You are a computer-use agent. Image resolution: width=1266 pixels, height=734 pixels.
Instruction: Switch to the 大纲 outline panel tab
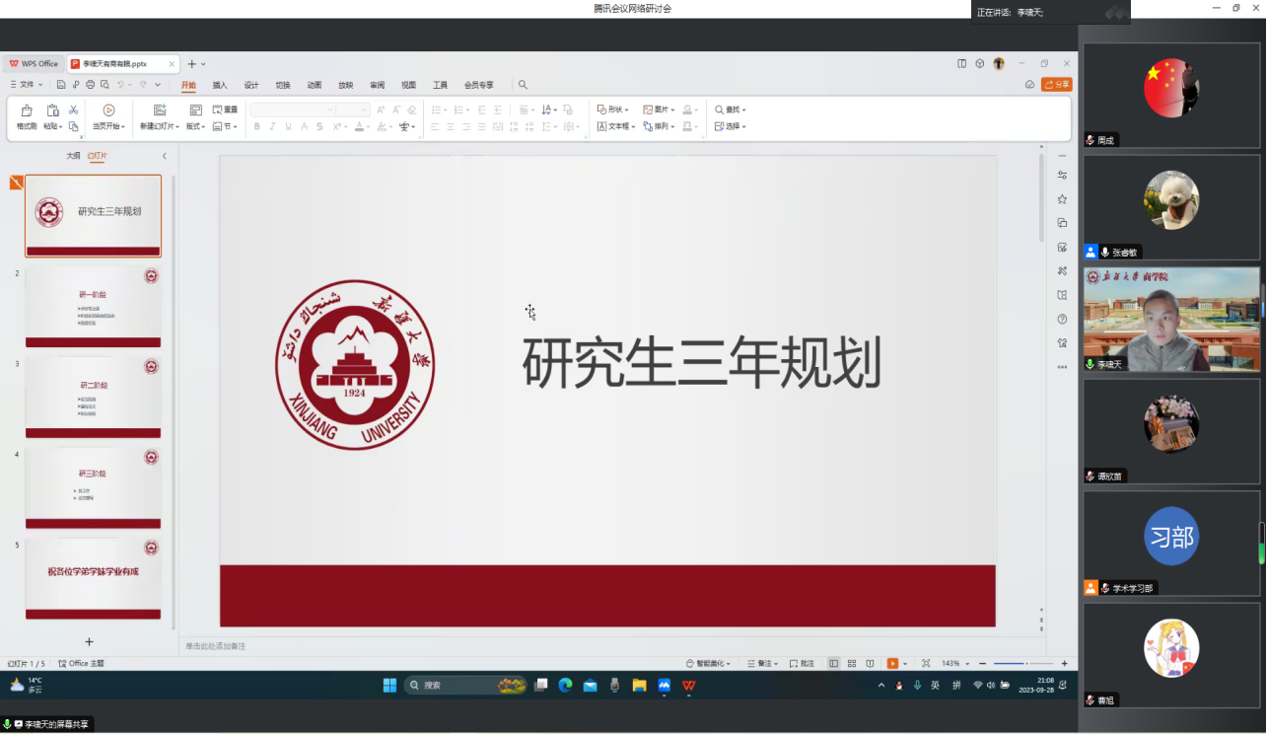(x=73, y=156)
